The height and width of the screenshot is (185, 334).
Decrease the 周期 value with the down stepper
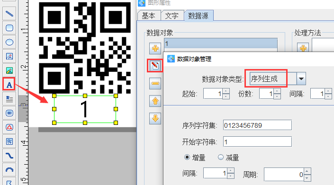(307, 178)
